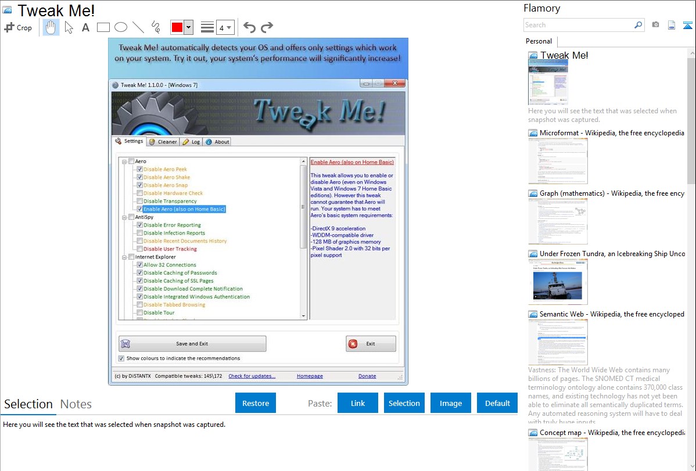This screenshot has height=471, width=696.
Task: Collapse the Aero tree node
Action: click(124, 162)
